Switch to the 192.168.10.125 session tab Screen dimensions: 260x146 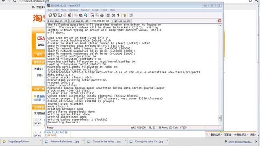[58, 21]
